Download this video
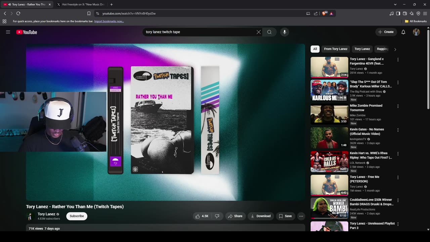Screen dimensions: 430x242 click(261, 216)
